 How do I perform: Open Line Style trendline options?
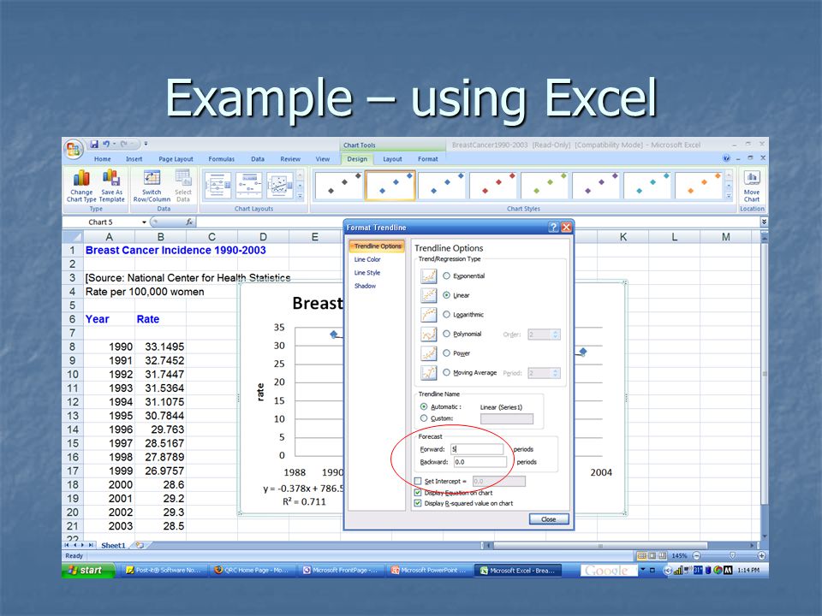[x=367, y=272]
